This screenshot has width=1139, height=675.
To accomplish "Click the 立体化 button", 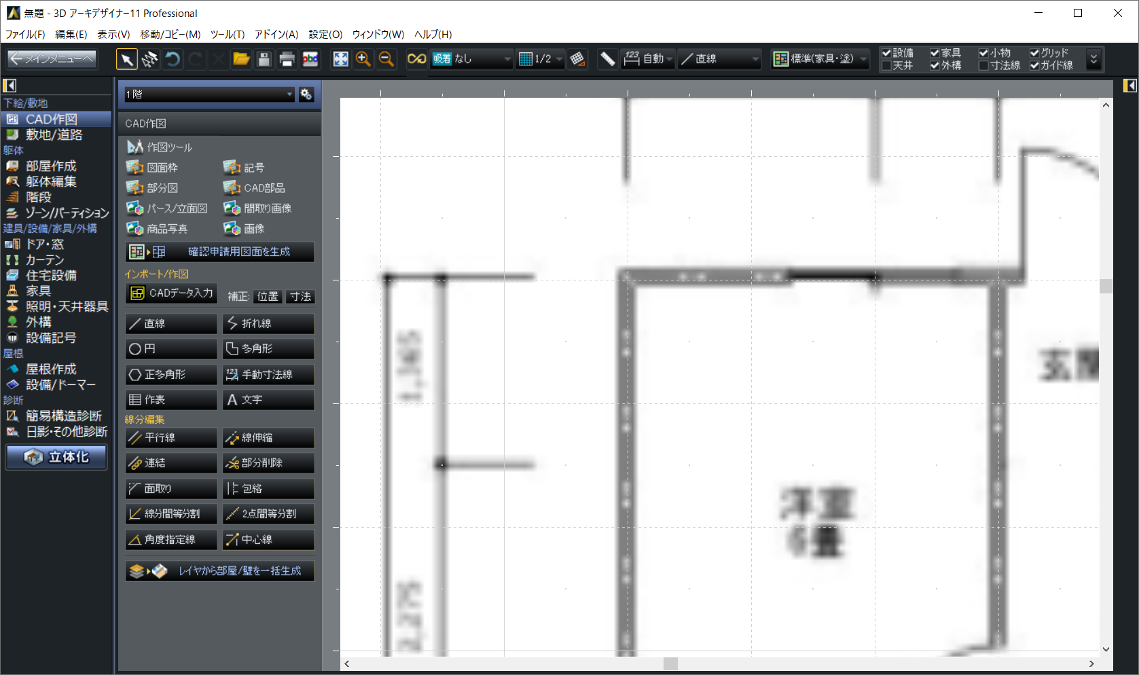I will (x=57, y=457).
